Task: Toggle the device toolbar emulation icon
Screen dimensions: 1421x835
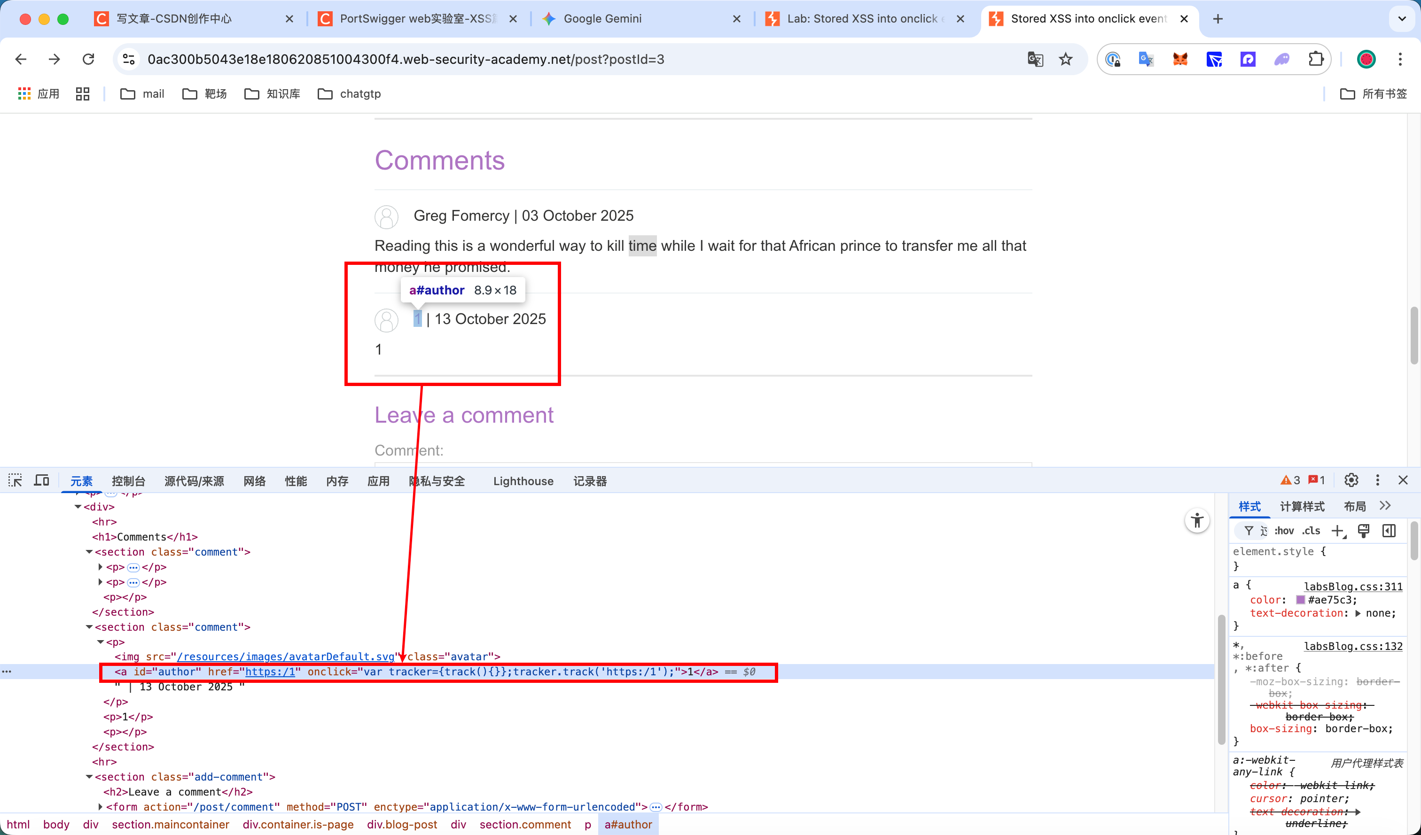Action: pyautogui.click(x=42, y=480)
